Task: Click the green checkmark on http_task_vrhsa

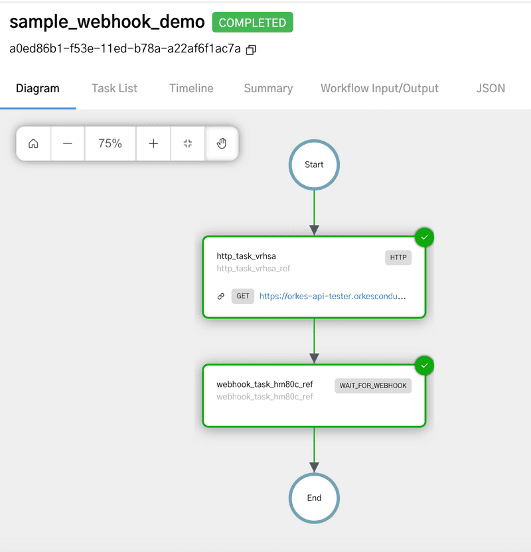Action: 424,237
